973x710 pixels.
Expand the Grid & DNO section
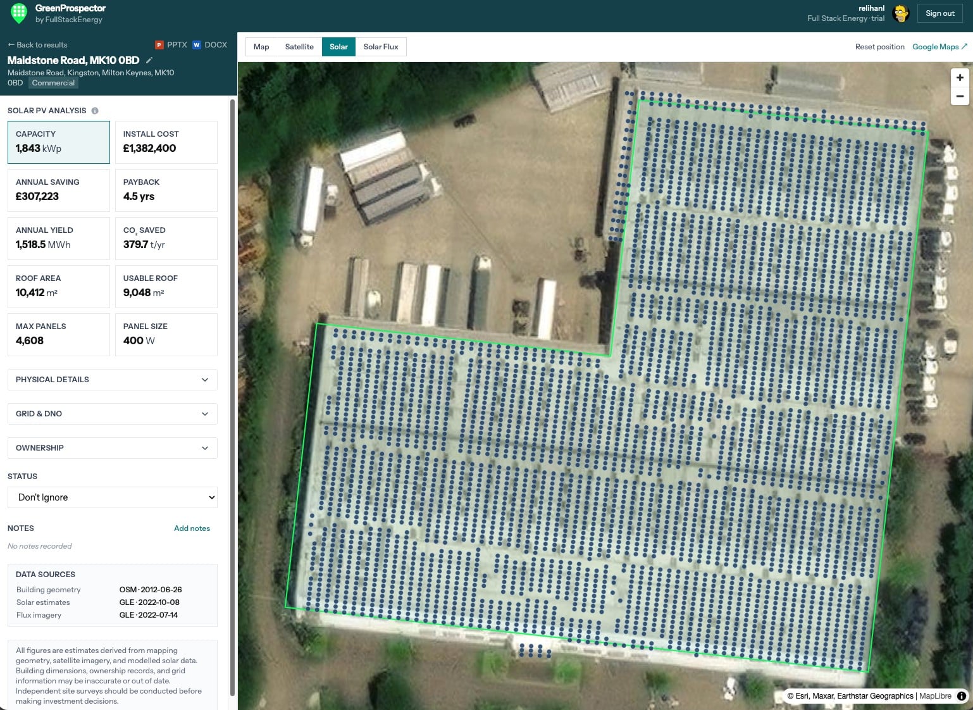coord(113,414)
